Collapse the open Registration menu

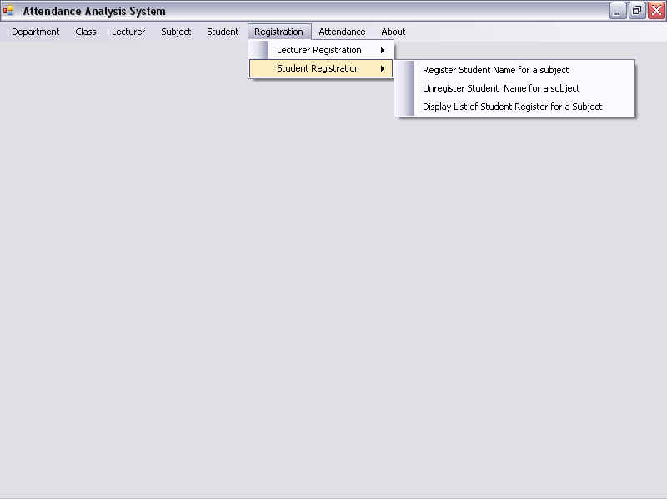tap(278, 32)
